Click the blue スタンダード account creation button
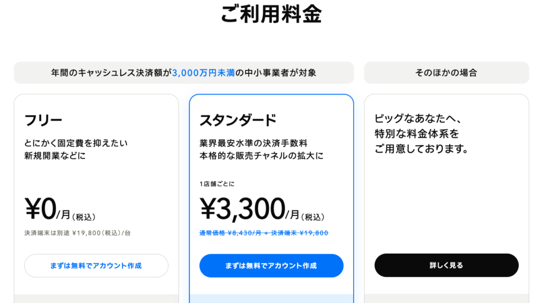 271,266
